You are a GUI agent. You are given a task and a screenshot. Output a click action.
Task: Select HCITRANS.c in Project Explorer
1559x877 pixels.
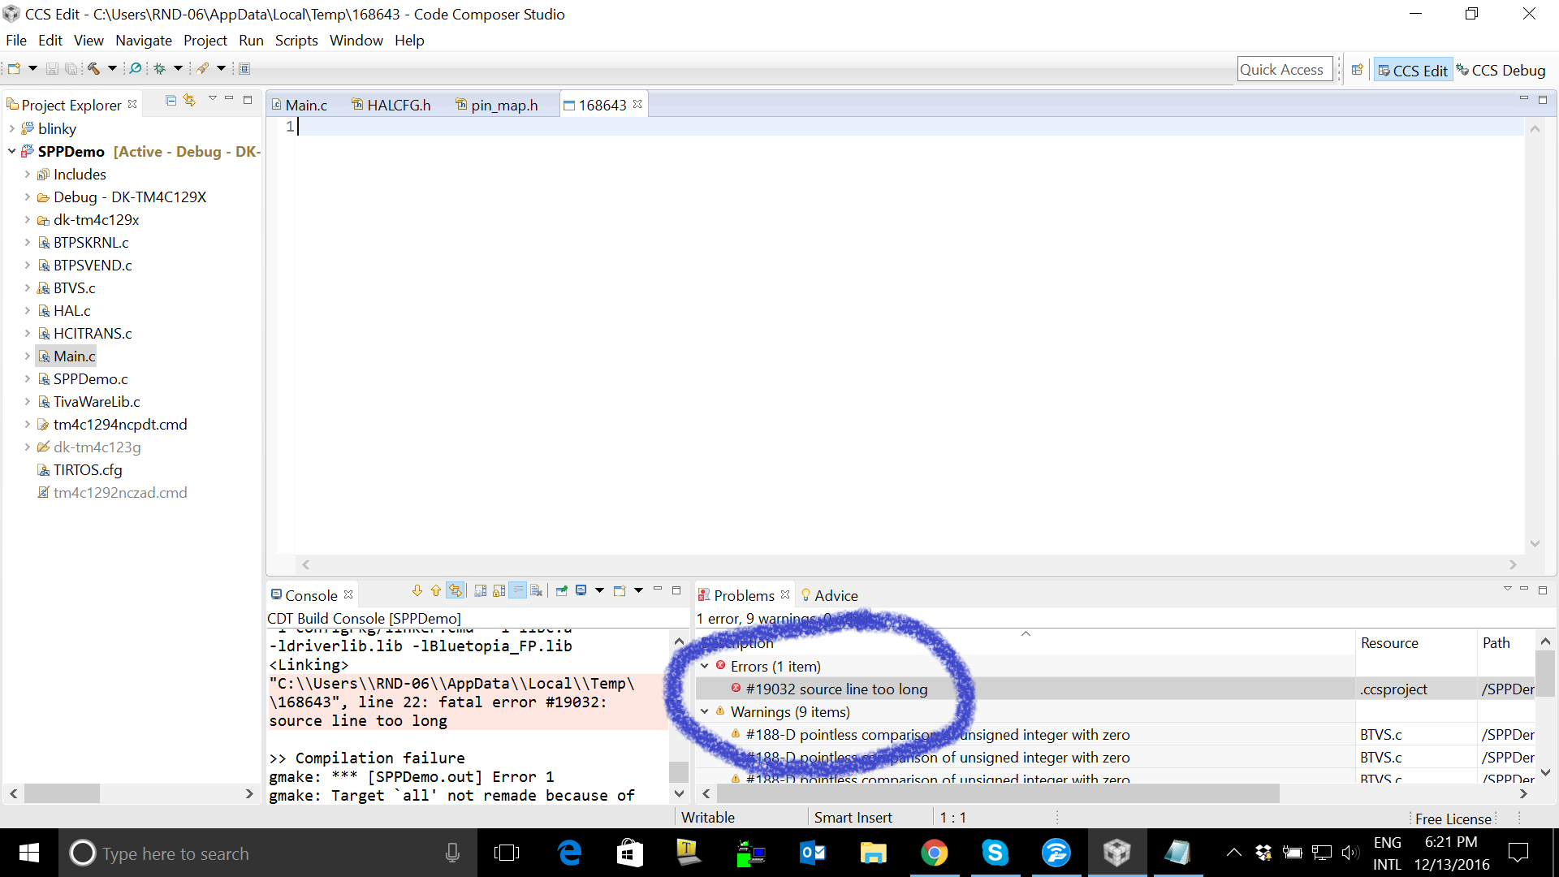[x=93, y=333]
